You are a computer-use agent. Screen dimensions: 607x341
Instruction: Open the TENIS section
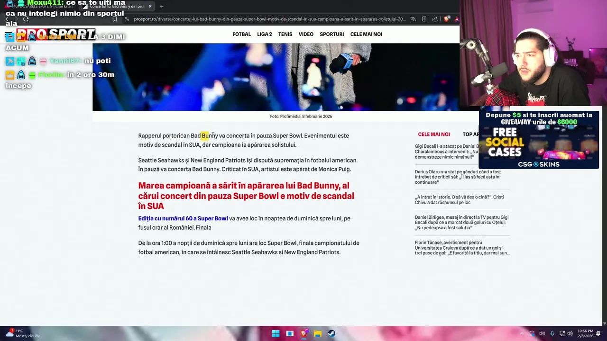[285, 34]
